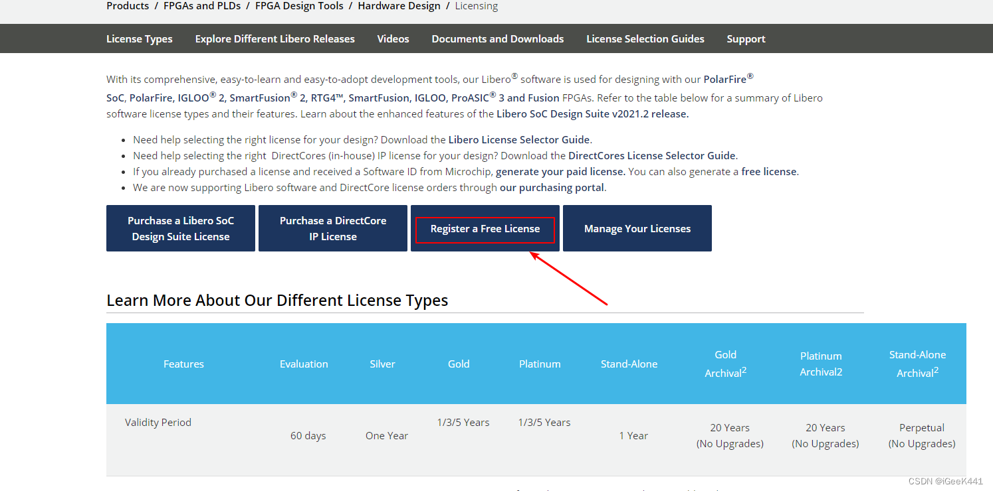993x491 pixels.
Task: Select Explore Different Libero Releases tab
Action: point(275,39)
